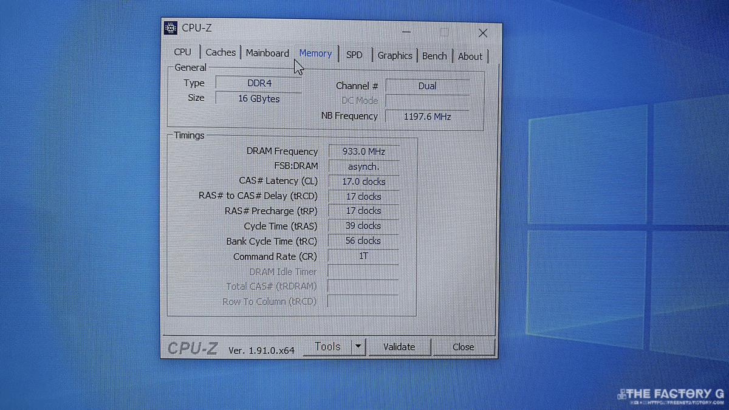Click the CPU-Z app icon in title bar
729x410 pixels.
171,28
